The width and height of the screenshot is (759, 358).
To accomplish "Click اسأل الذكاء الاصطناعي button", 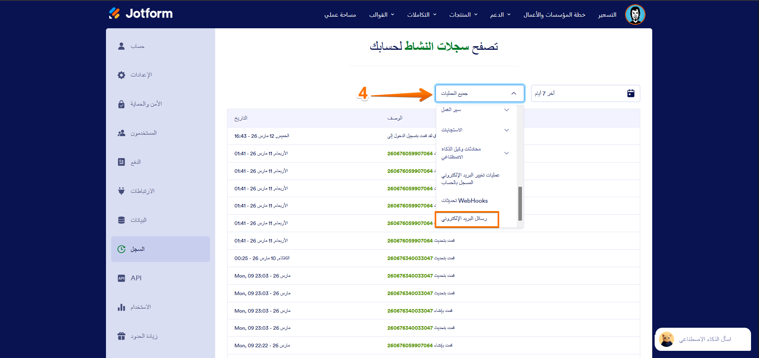I will 703,339.
